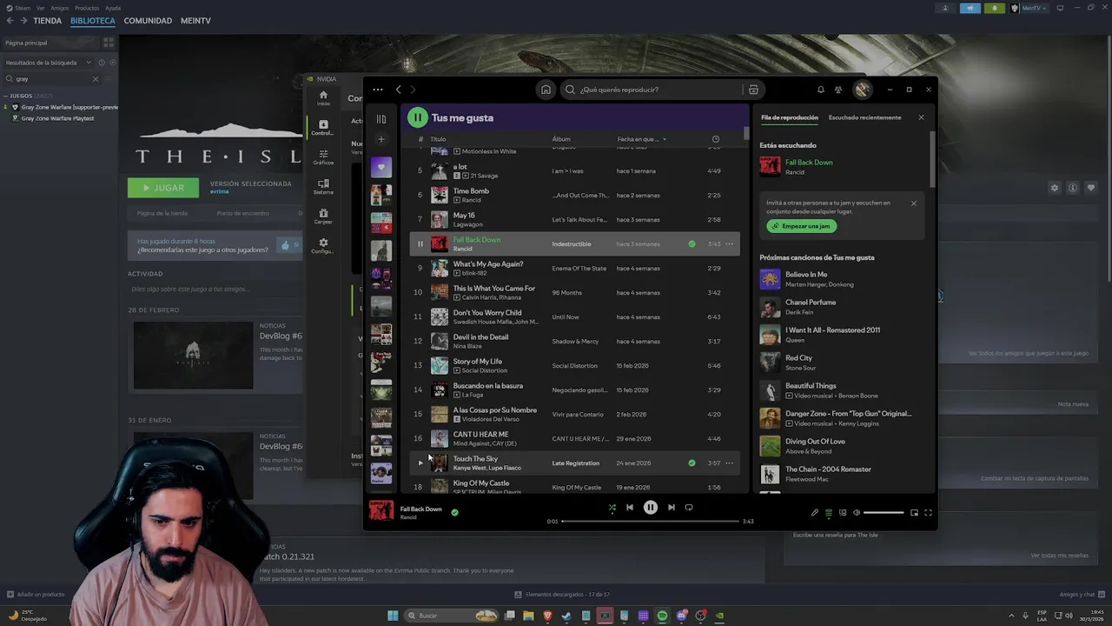Toggle shuffle in the Spotify player bar
Image resolution: width=1112 pixels, height=626 pixels.
612,508
